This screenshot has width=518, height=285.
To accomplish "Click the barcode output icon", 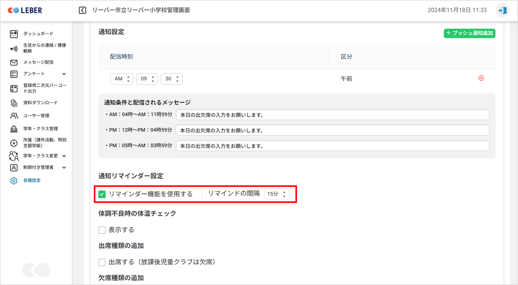I will click(x=14, y=89).
